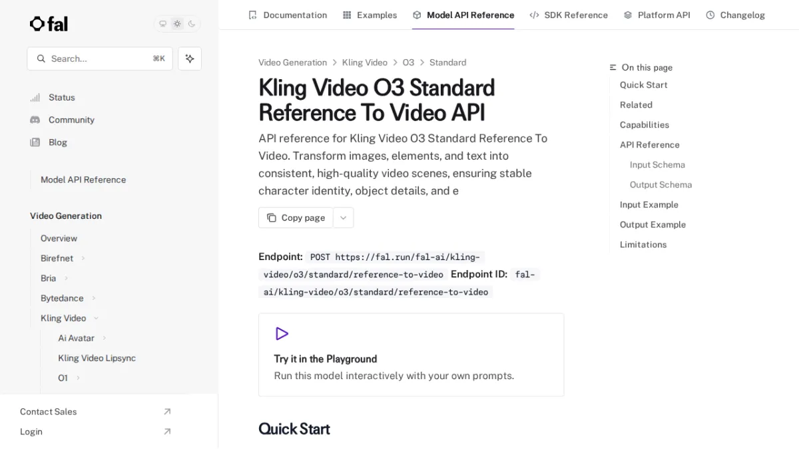
Task: Jump to Related section
Action: click(636, 105)
